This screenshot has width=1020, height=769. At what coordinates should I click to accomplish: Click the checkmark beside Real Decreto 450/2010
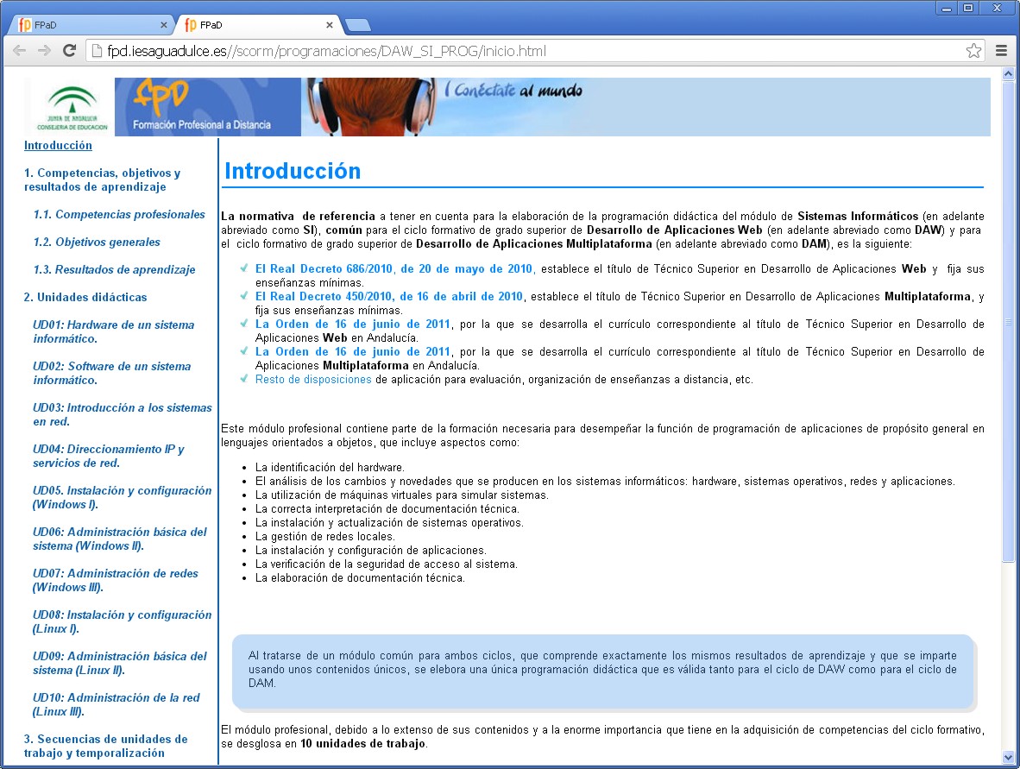tap(243, 296)
